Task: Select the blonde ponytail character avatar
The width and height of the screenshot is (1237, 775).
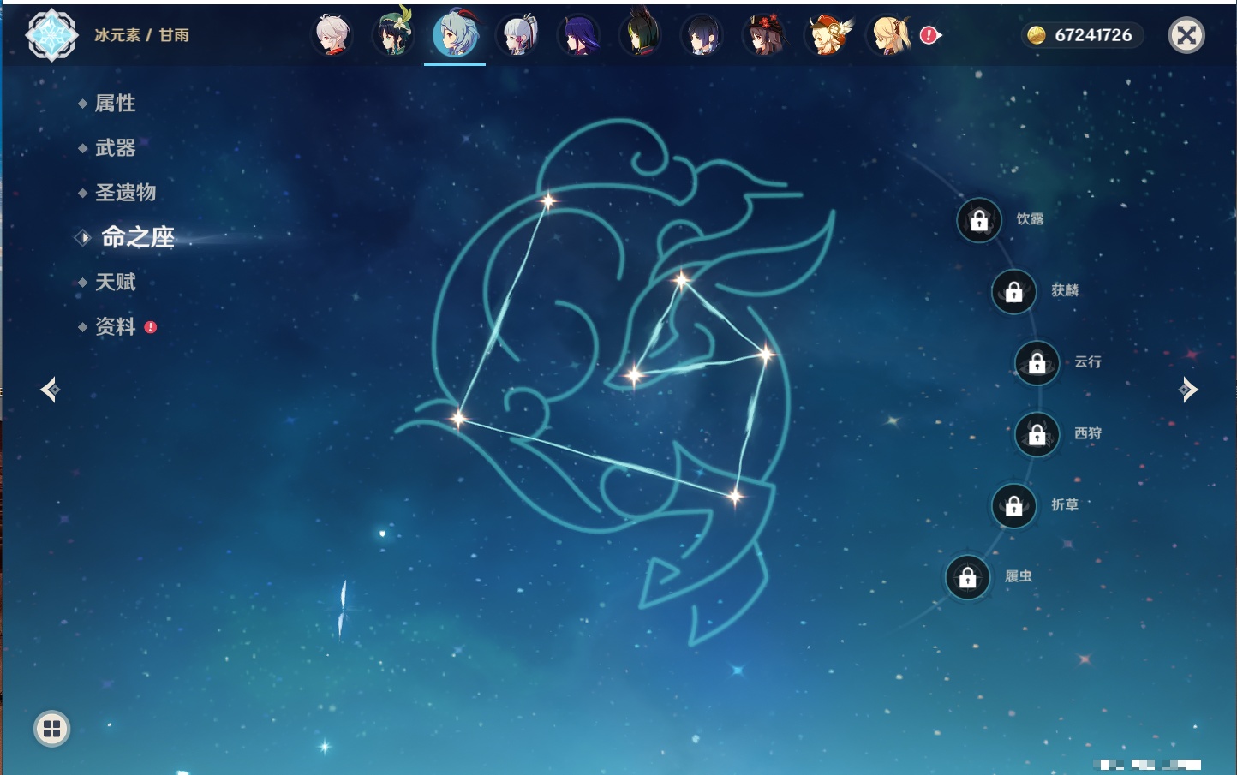Action: [888, 35]
